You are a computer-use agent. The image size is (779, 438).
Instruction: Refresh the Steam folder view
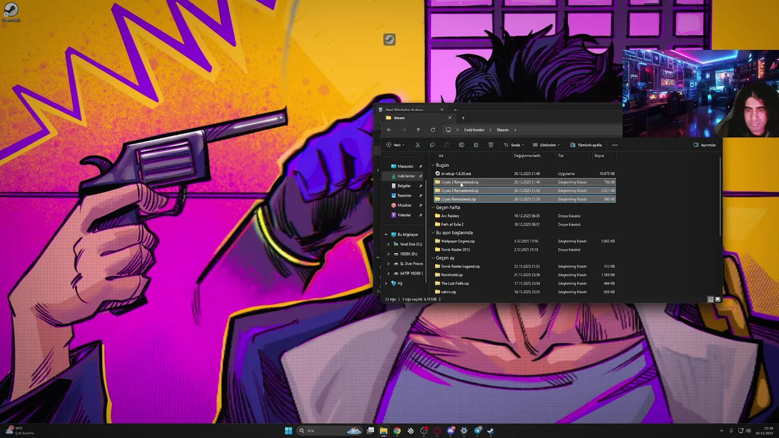click(433, 130)
